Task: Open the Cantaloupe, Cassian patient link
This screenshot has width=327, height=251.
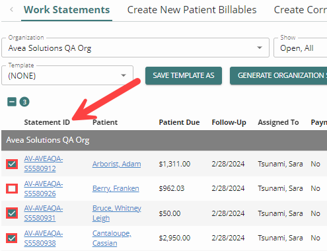Action: click(x=112, y=238)
